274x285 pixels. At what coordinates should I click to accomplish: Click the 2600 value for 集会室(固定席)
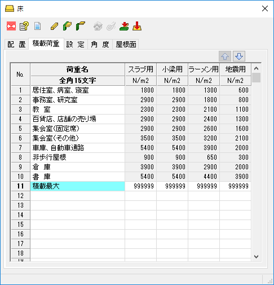pyautogui.click(x=204, y=129)
